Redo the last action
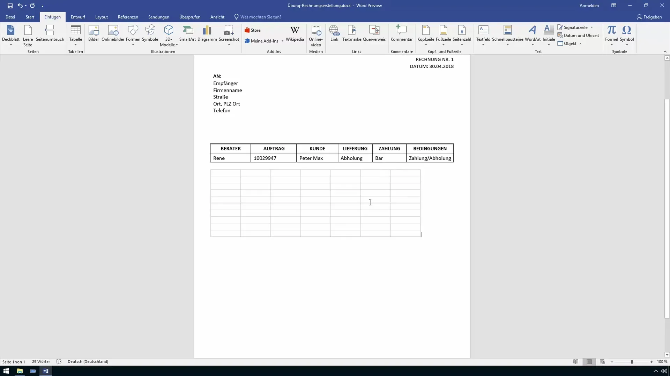The image size is (670, 376). point(32,6)
